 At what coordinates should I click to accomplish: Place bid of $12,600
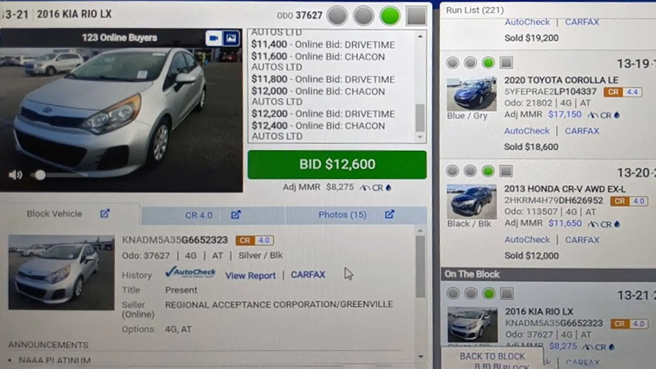coord(337,165)
